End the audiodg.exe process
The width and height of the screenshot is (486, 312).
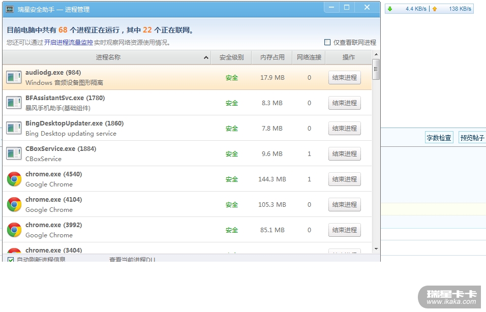point(344,77)
